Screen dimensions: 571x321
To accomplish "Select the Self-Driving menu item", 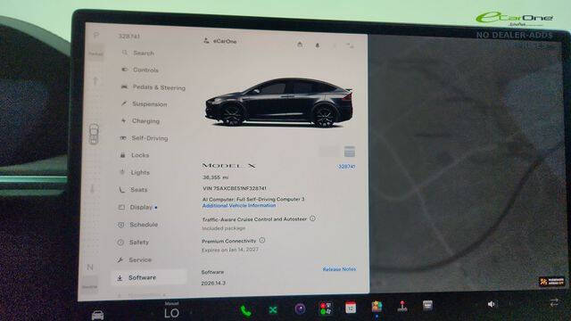I will pyautogui.click(x=145, y=138).
